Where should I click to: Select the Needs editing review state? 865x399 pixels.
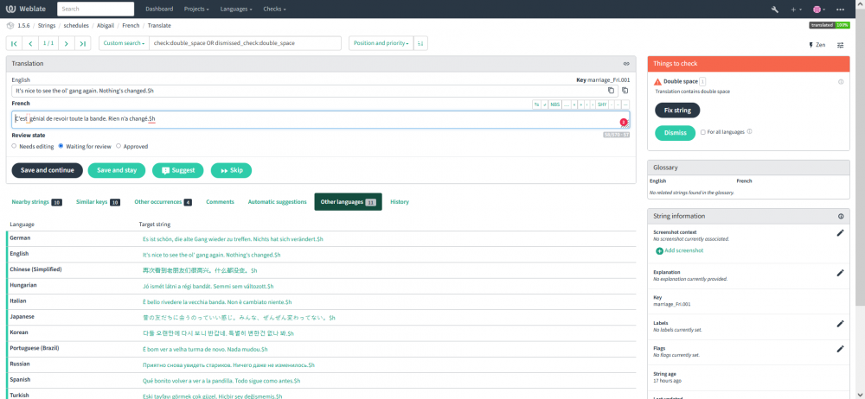coord(15,146)
